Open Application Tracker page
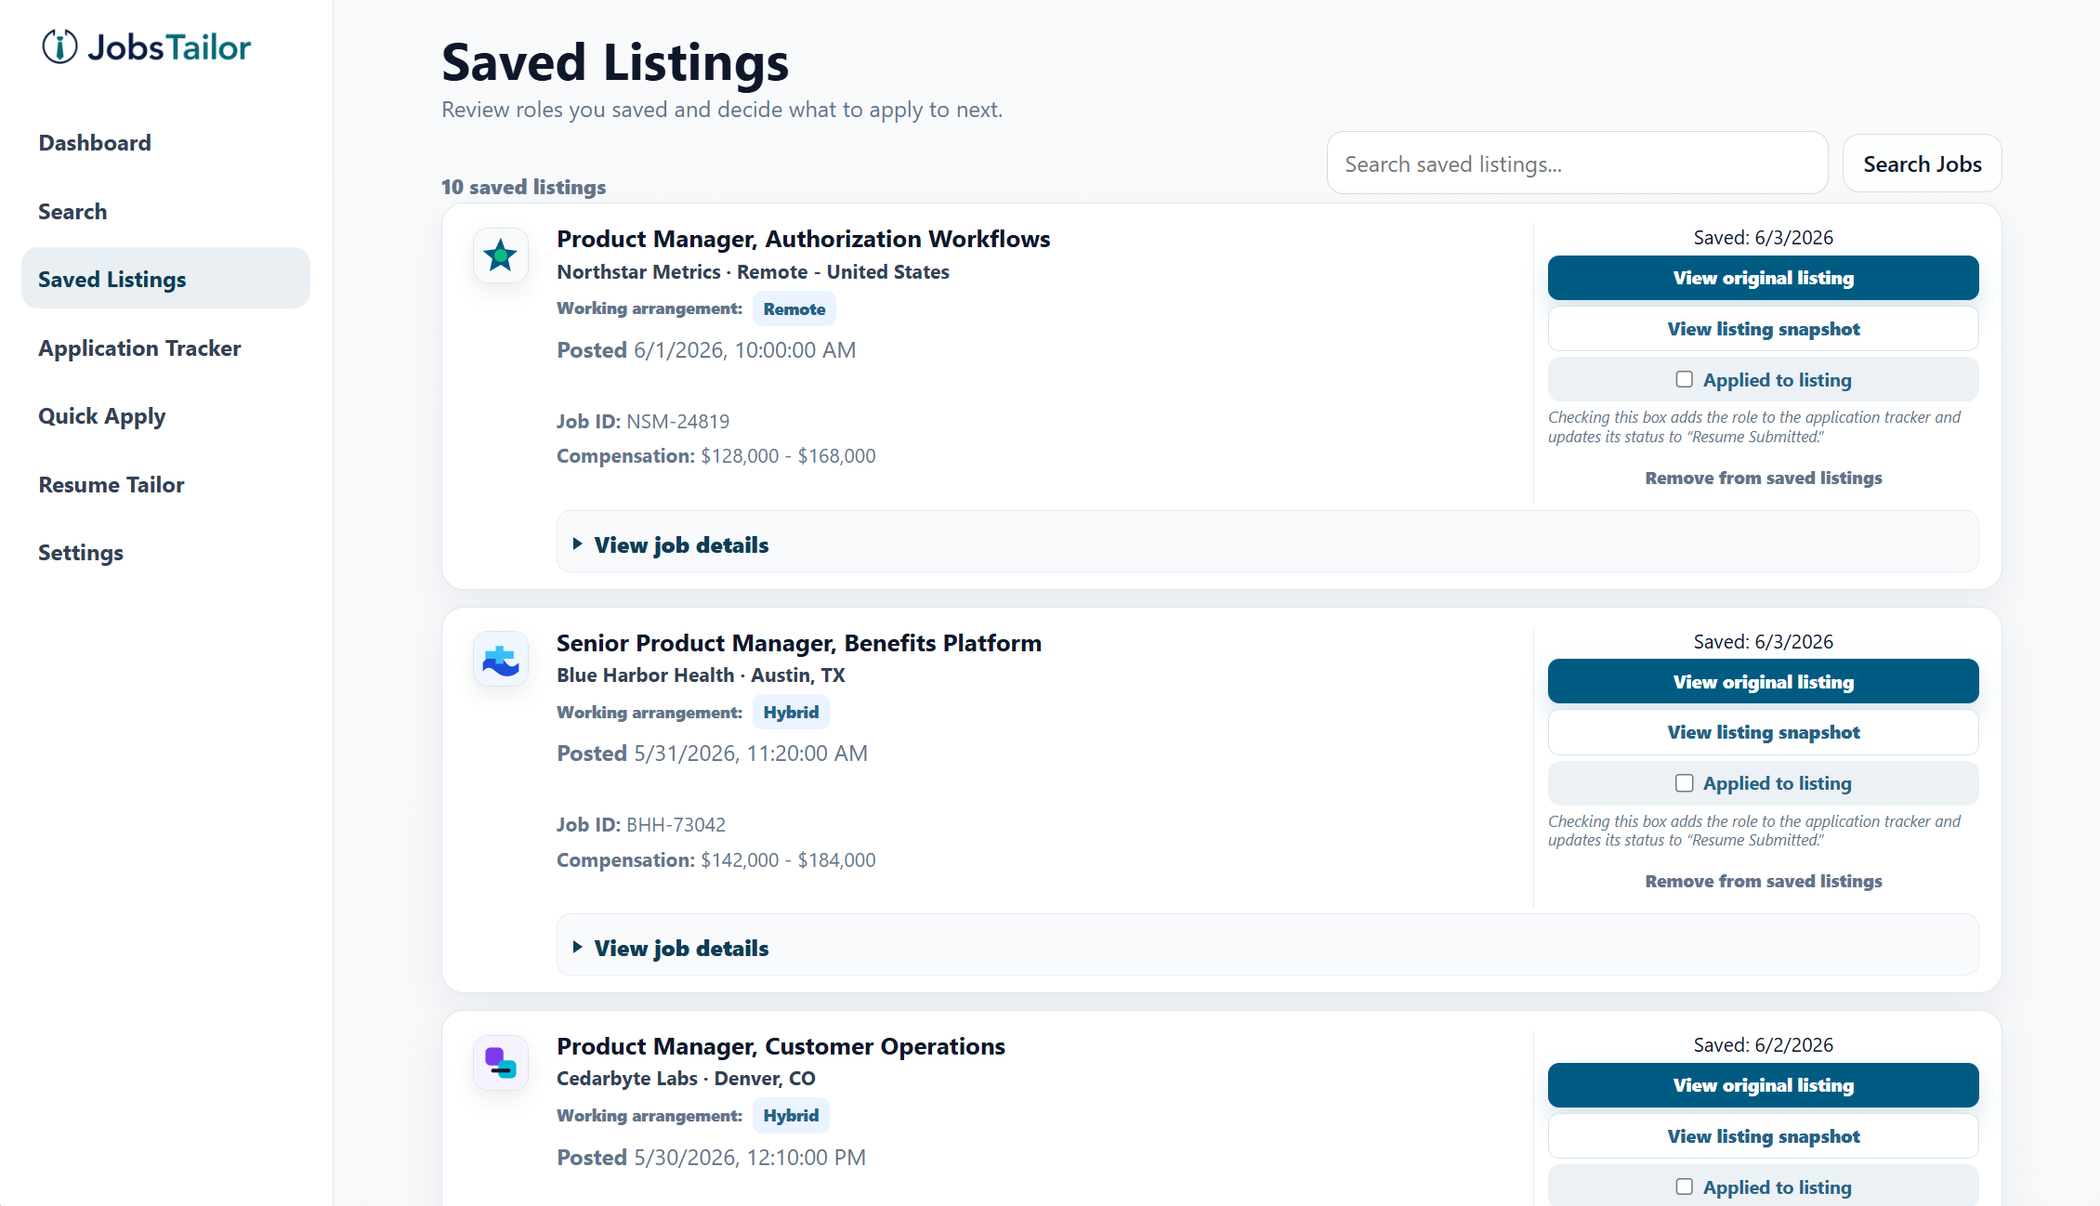Image resolution: width=2100 pixels, height=1206 pixels. click(165, 348)
